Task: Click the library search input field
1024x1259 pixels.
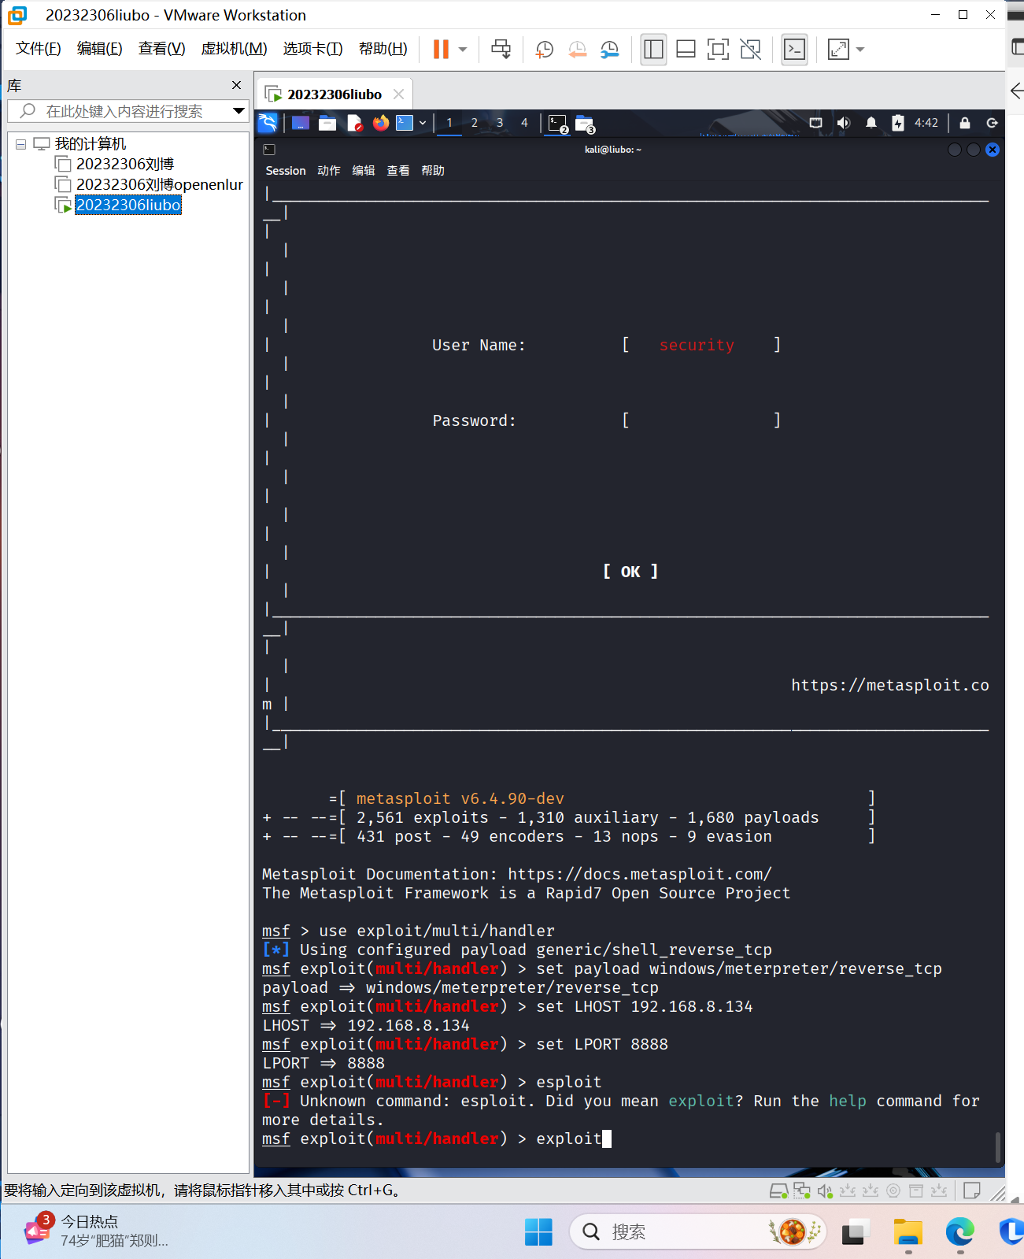Action: pyautogui.click(x=126, y=111)
